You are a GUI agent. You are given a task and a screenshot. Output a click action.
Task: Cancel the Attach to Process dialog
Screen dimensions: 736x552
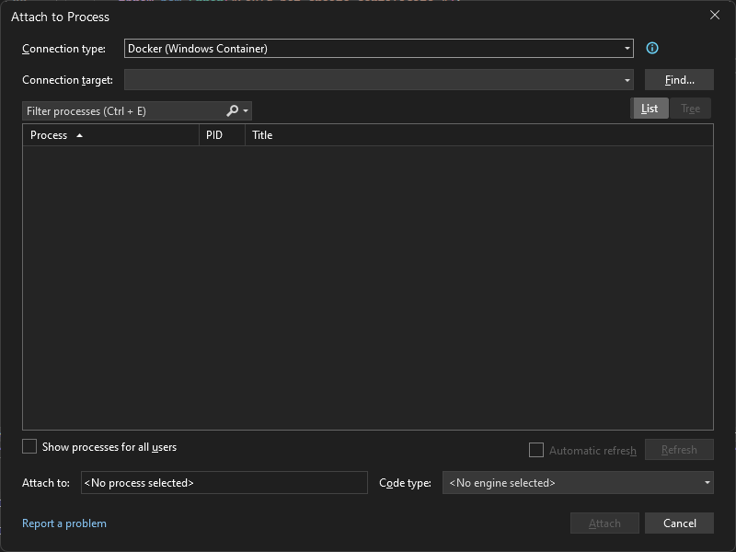click(x=679, y=523)
